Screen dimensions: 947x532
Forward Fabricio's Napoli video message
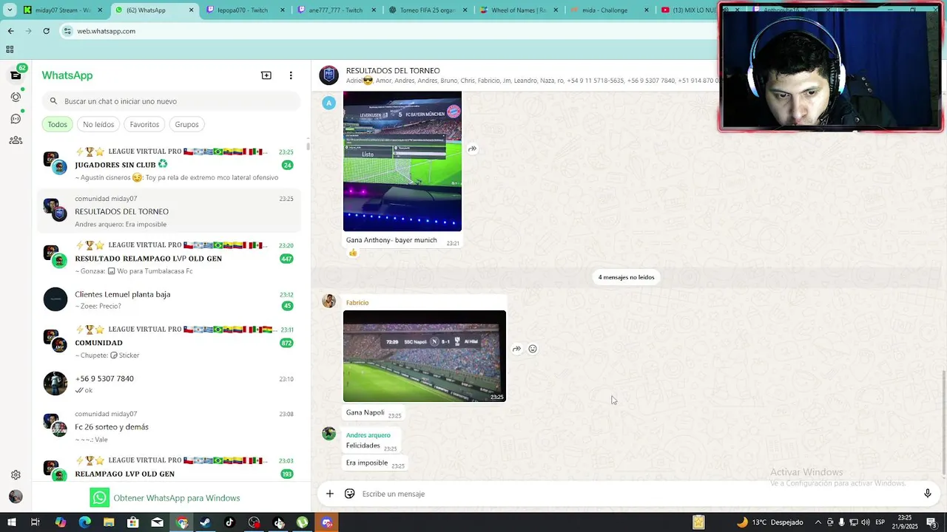[x=516, y=349]
